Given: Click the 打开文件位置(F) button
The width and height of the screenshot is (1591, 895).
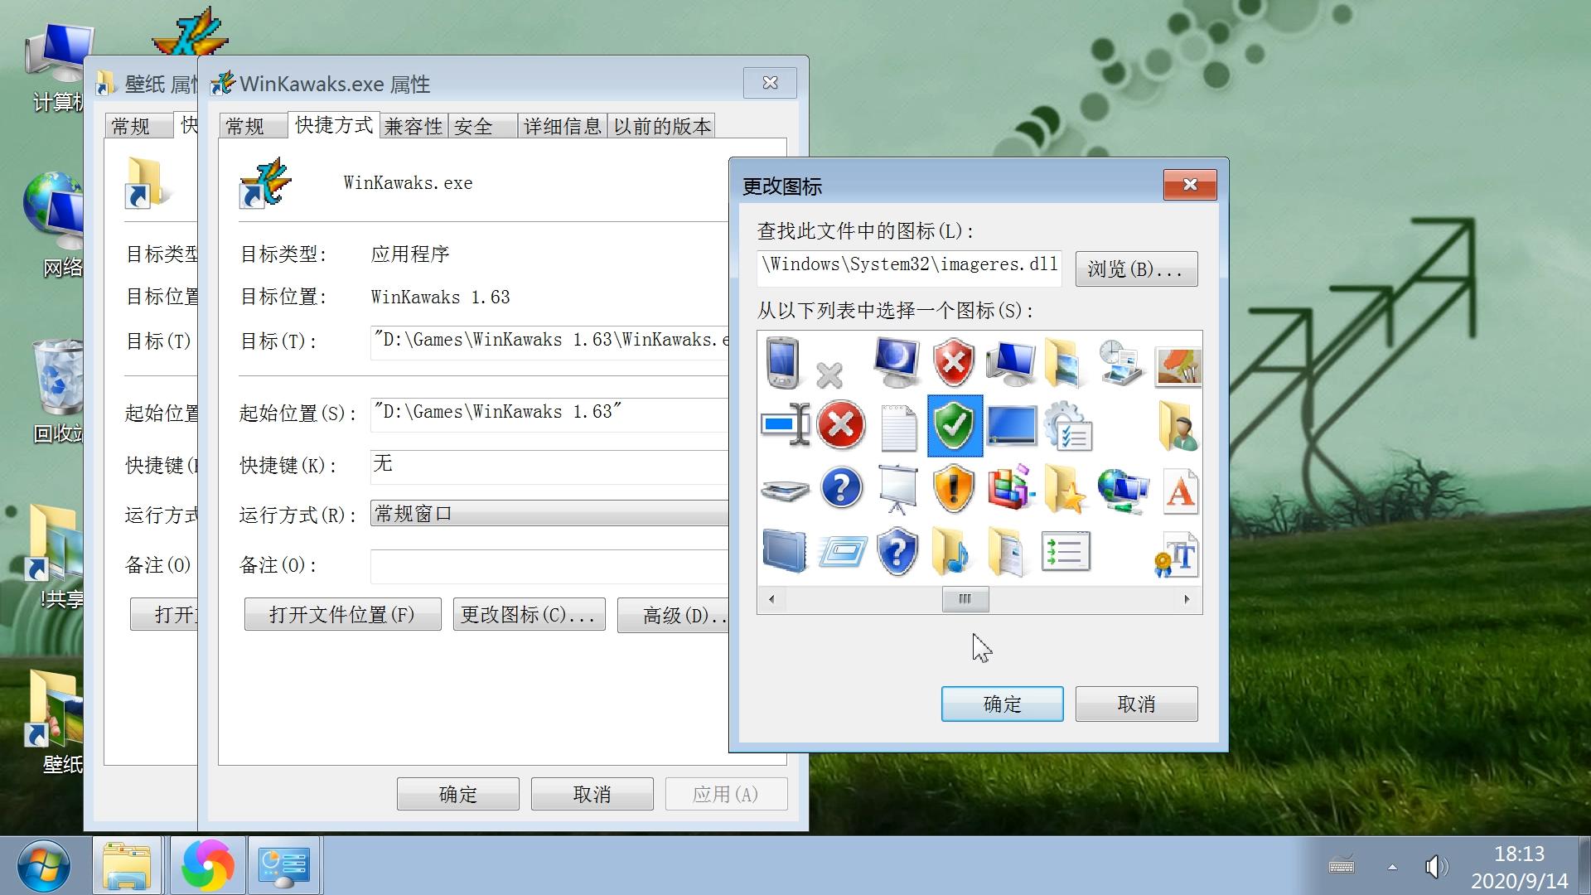Looking at the screenshot, I should [342, 614].
